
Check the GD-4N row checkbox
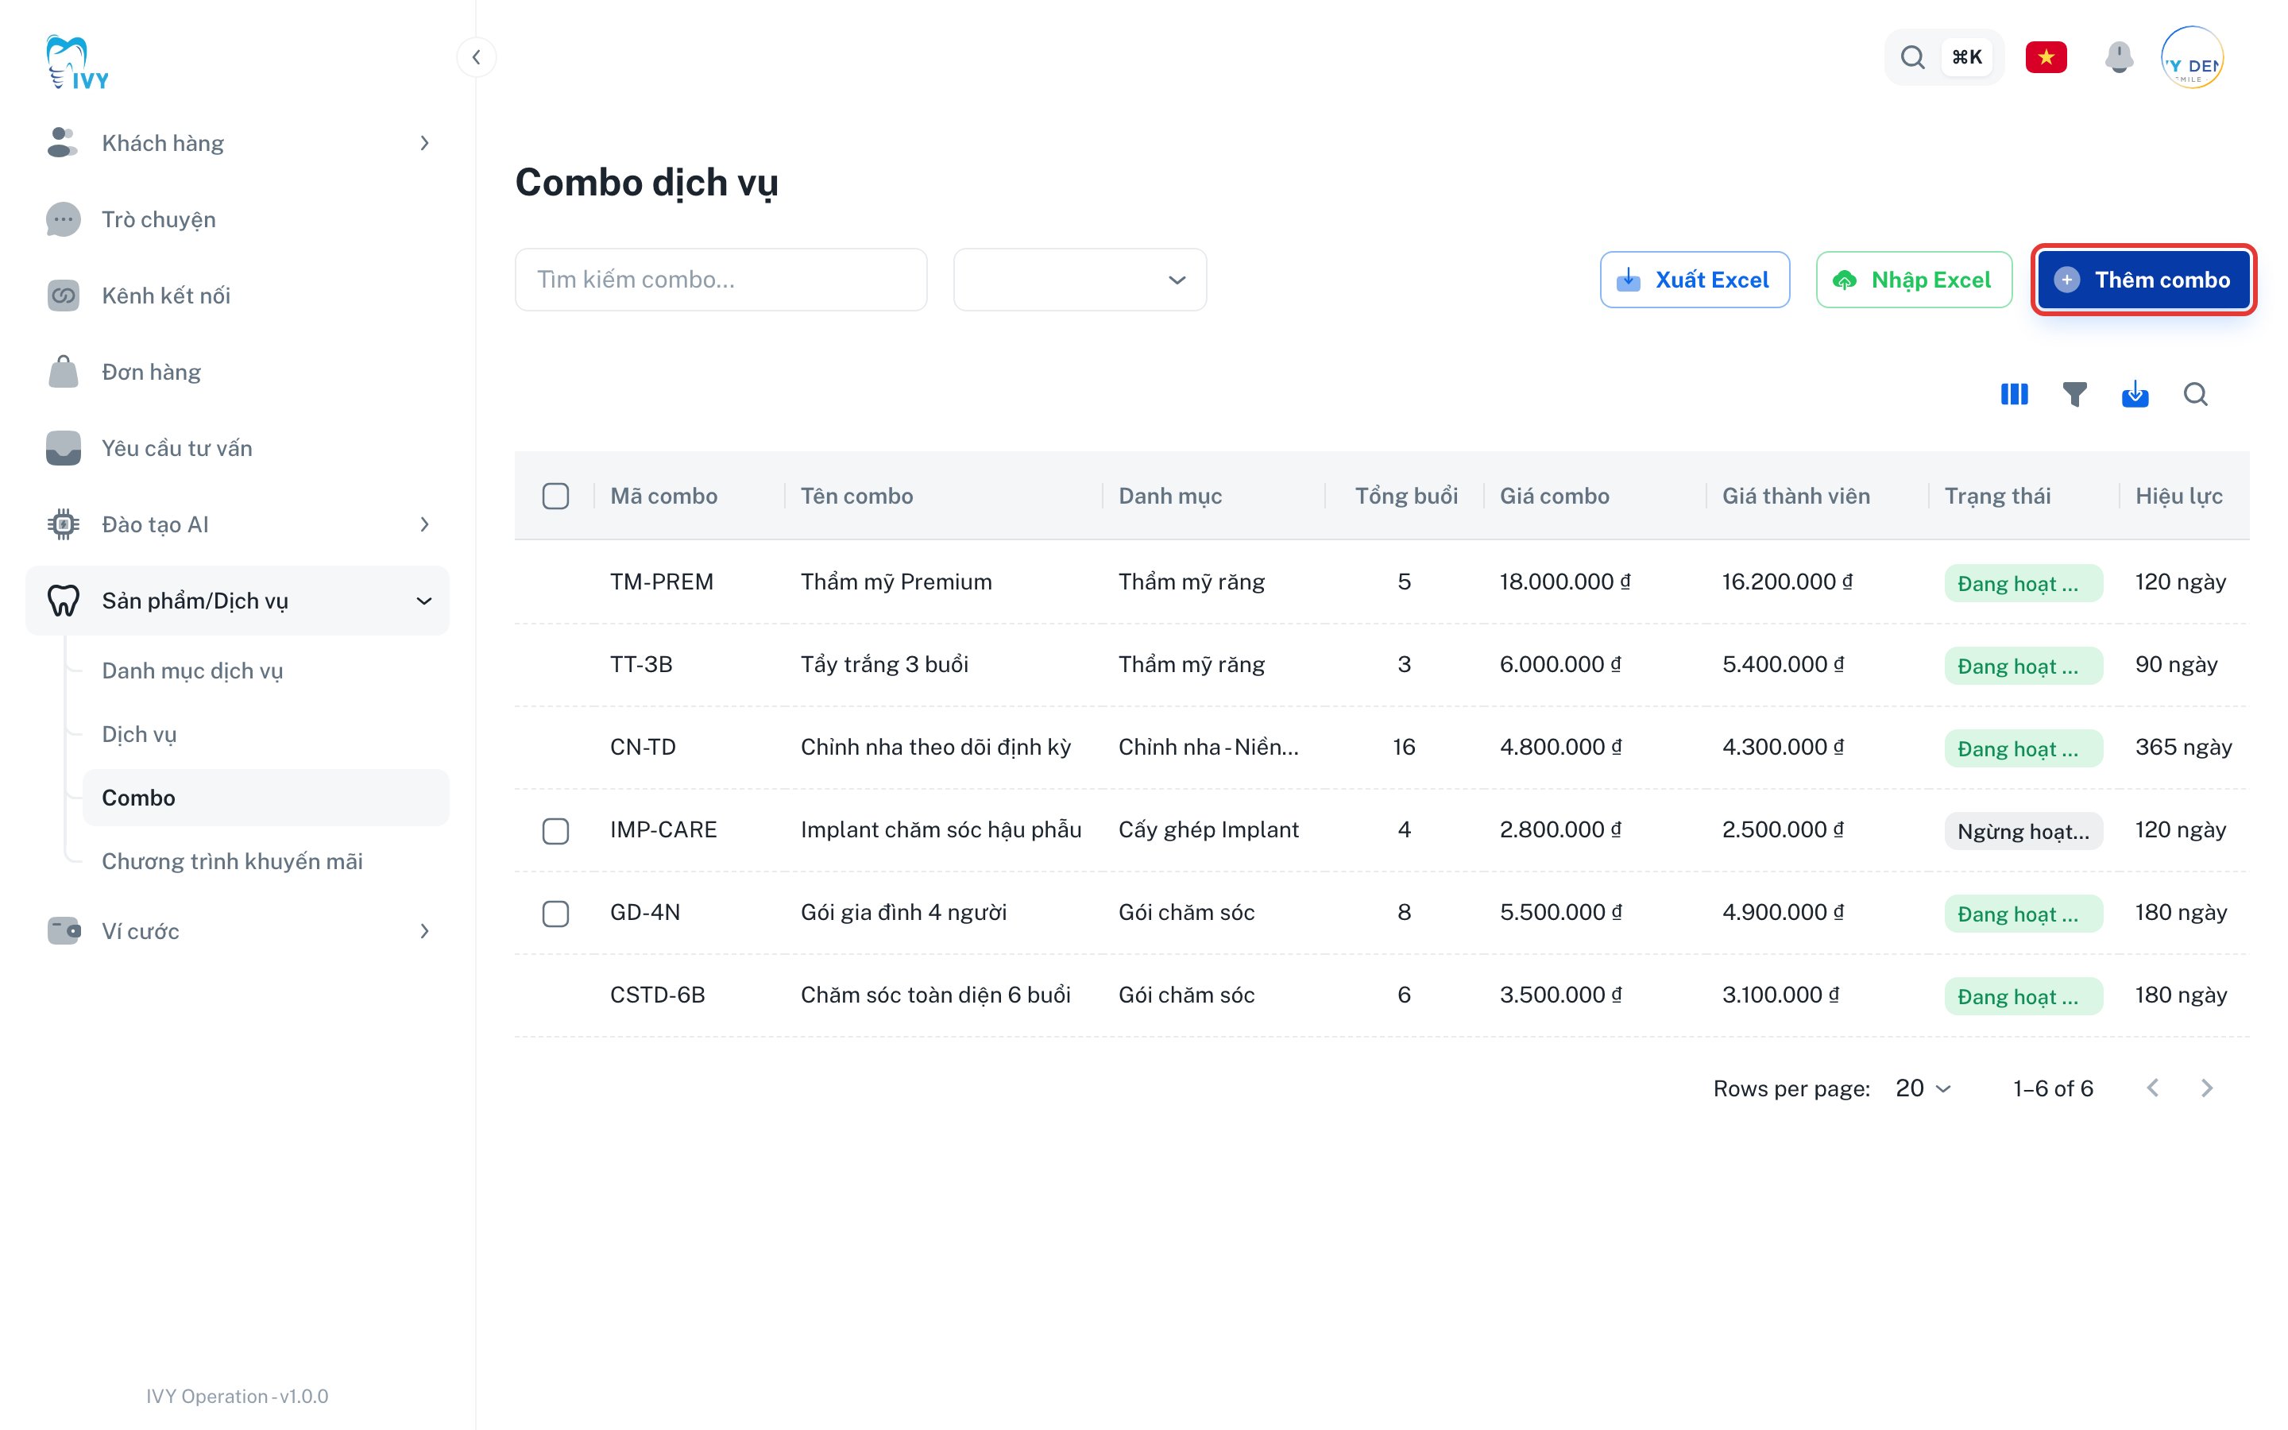point(555,913)
